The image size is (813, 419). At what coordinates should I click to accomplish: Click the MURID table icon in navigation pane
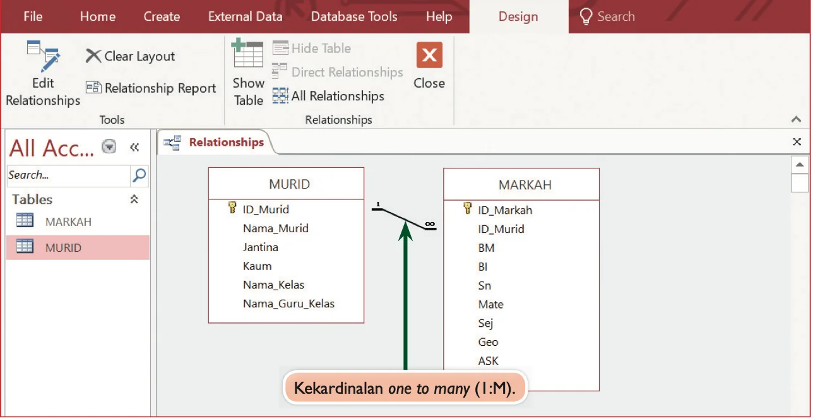(25, 247)
